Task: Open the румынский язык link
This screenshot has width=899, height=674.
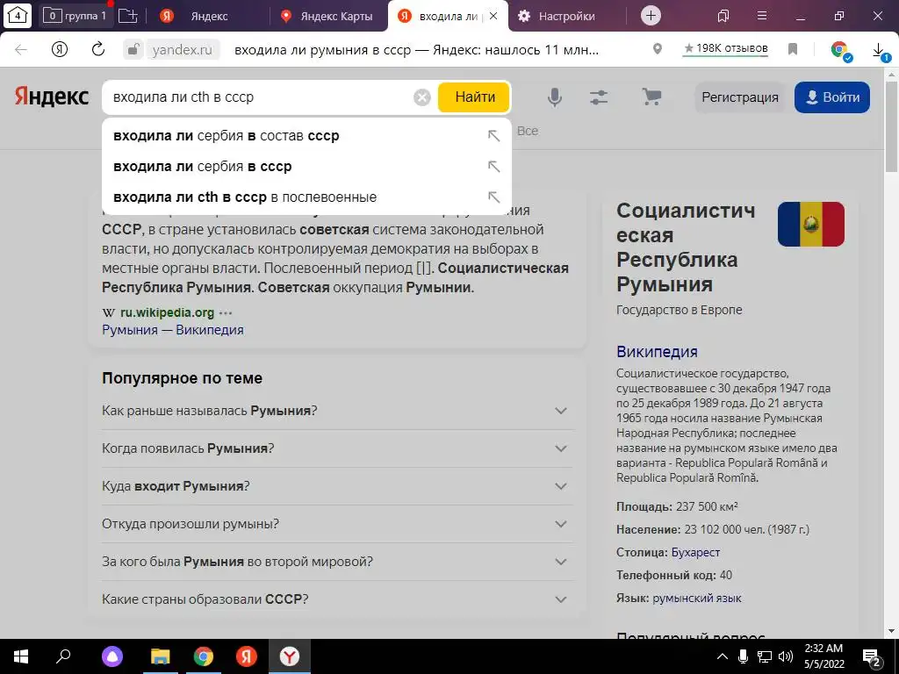Action: 696,599
